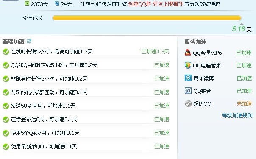
Task: Click 已加速 on the 发送50条消息 row
Action: 162,106
